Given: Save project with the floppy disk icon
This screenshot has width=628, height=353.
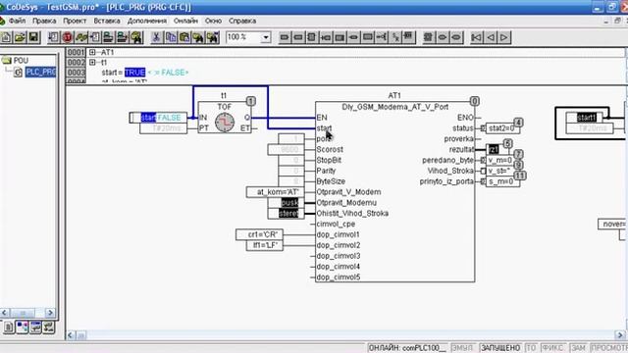Looking at the screenshot, I should click(x=33, y=37).
